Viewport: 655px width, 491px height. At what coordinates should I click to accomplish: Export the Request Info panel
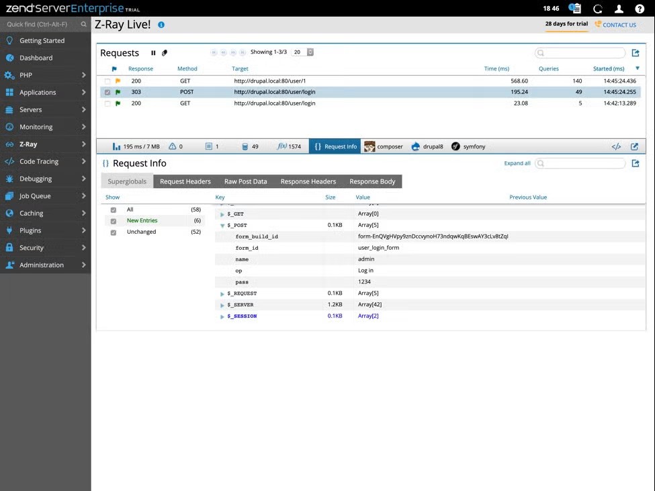tap(636, 163)
